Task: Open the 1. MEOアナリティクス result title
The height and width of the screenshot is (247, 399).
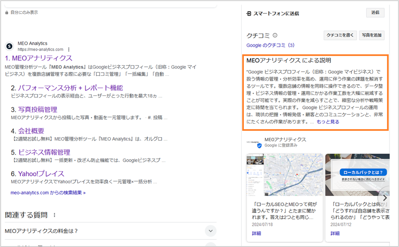Action: [39, 58]
